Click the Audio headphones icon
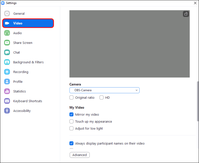The image size is (199, 163). point(7,33)
